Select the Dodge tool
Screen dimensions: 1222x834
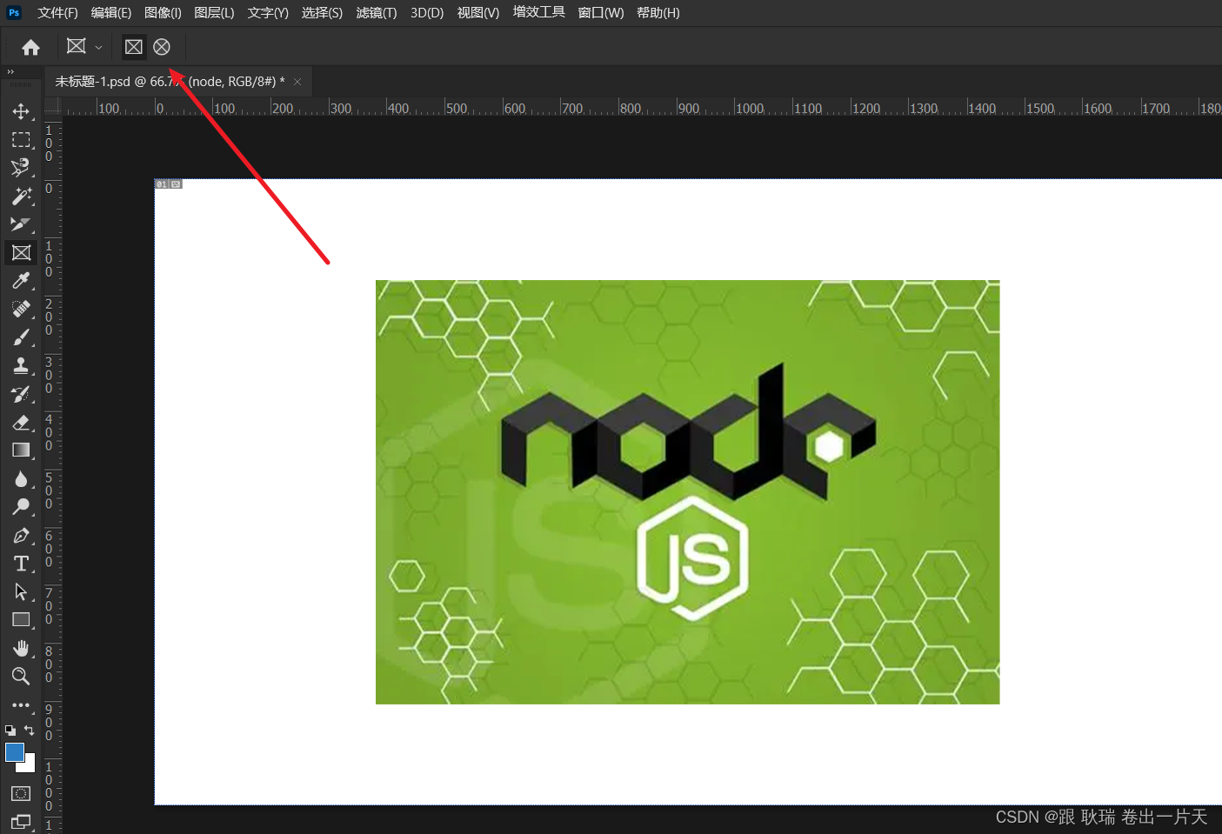coord(21,507)
